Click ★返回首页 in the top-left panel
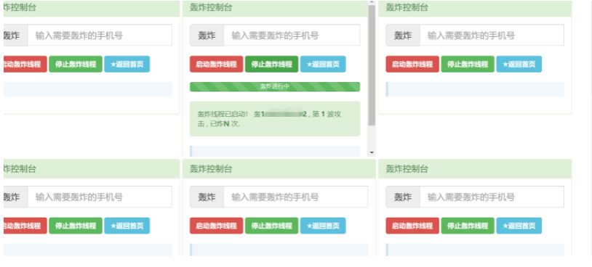The width and height of the screenshot is (592, 267). [x=127, y=64]
